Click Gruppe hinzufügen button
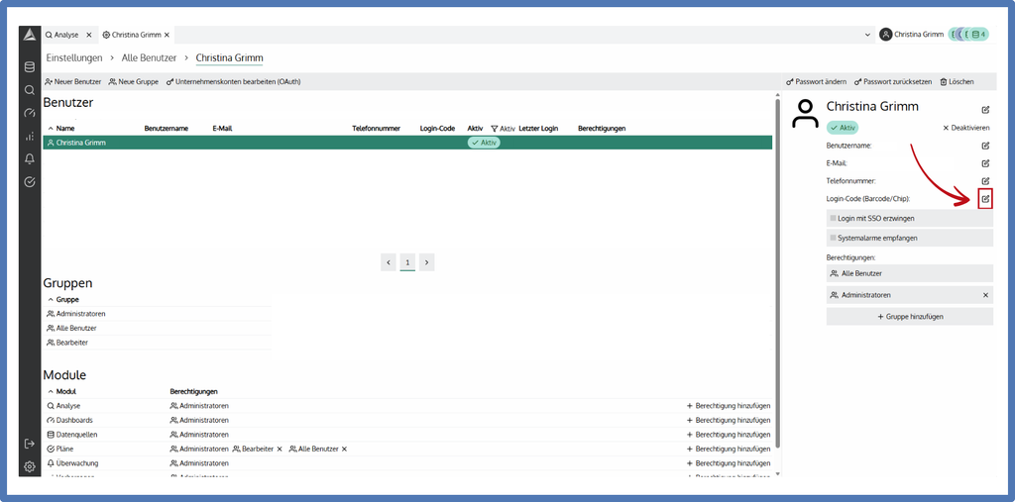 coord(910,316)
